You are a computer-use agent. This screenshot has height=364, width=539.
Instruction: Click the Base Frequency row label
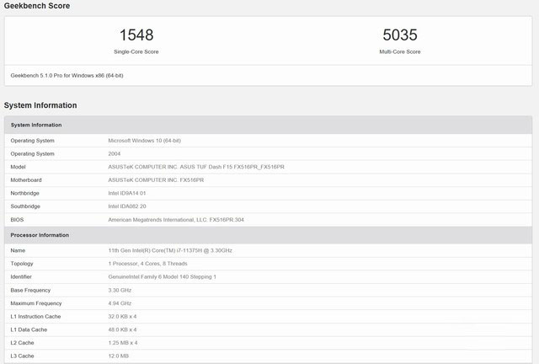click(30, 290)
